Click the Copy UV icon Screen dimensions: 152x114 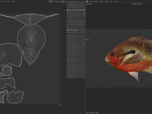[x=67, y=58]
